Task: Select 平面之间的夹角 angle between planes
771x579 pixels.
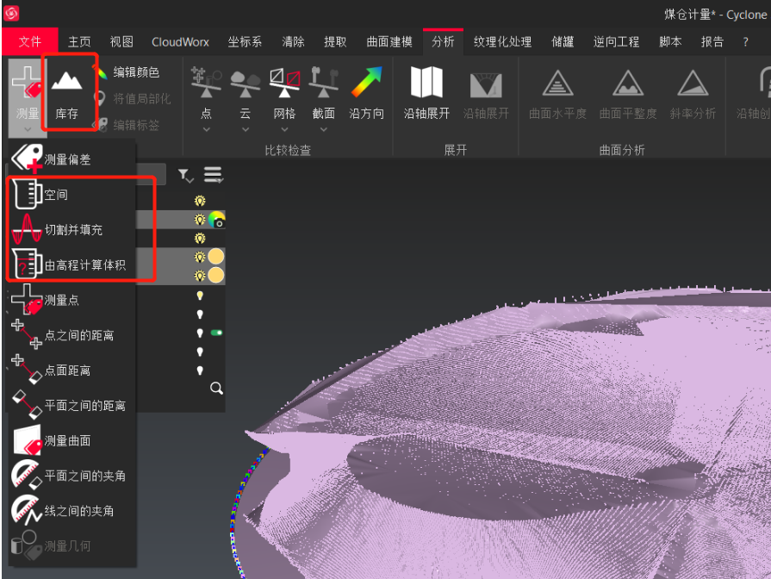Action: click(72, 476)
